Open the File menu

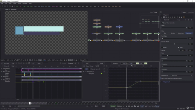(x=2, y=3)
